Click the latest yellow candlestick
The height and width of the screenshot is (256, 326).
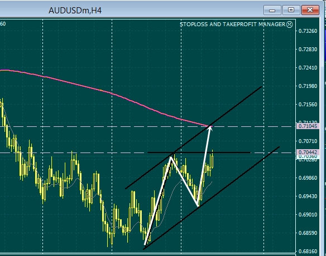pyautogui.click(x=212, y=161)
